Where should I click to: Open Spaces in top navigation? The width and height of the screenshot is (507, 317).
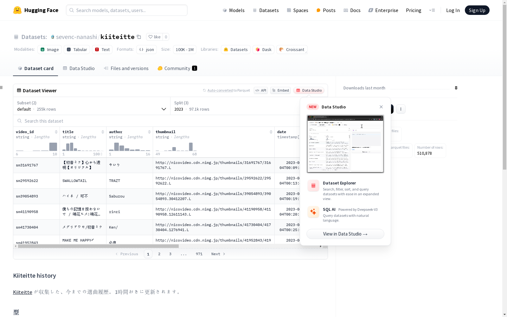[298, 10]
